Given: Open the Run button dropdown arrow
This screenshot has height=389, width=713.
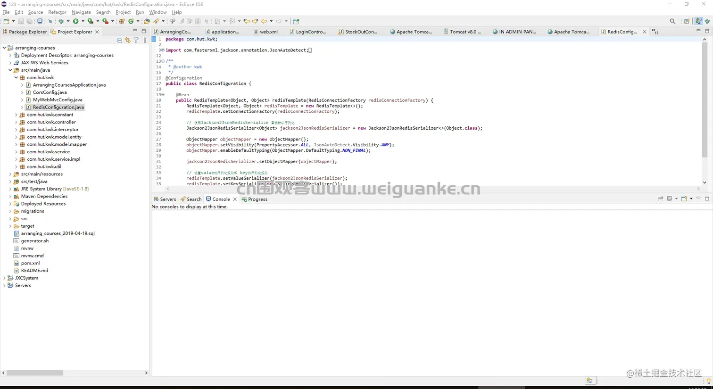Looking at the screenshot, I should point(83,21).
